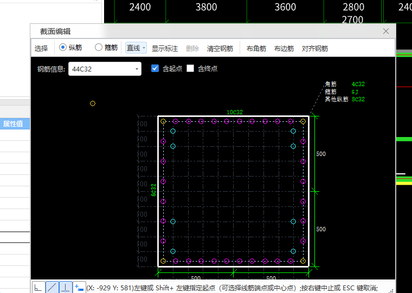
Task: Click the 44C32 rebar info field
Action: tap(105, 69)
